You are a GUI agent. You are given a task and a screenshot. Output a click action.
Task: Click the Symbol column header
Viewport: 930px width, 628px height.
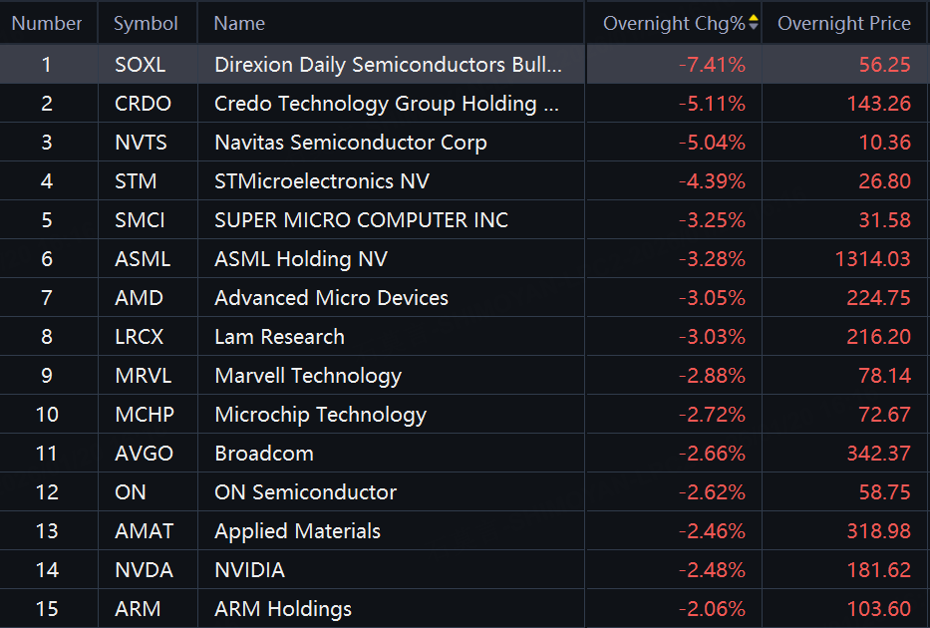pyautogui.click(x=146, y=23)
